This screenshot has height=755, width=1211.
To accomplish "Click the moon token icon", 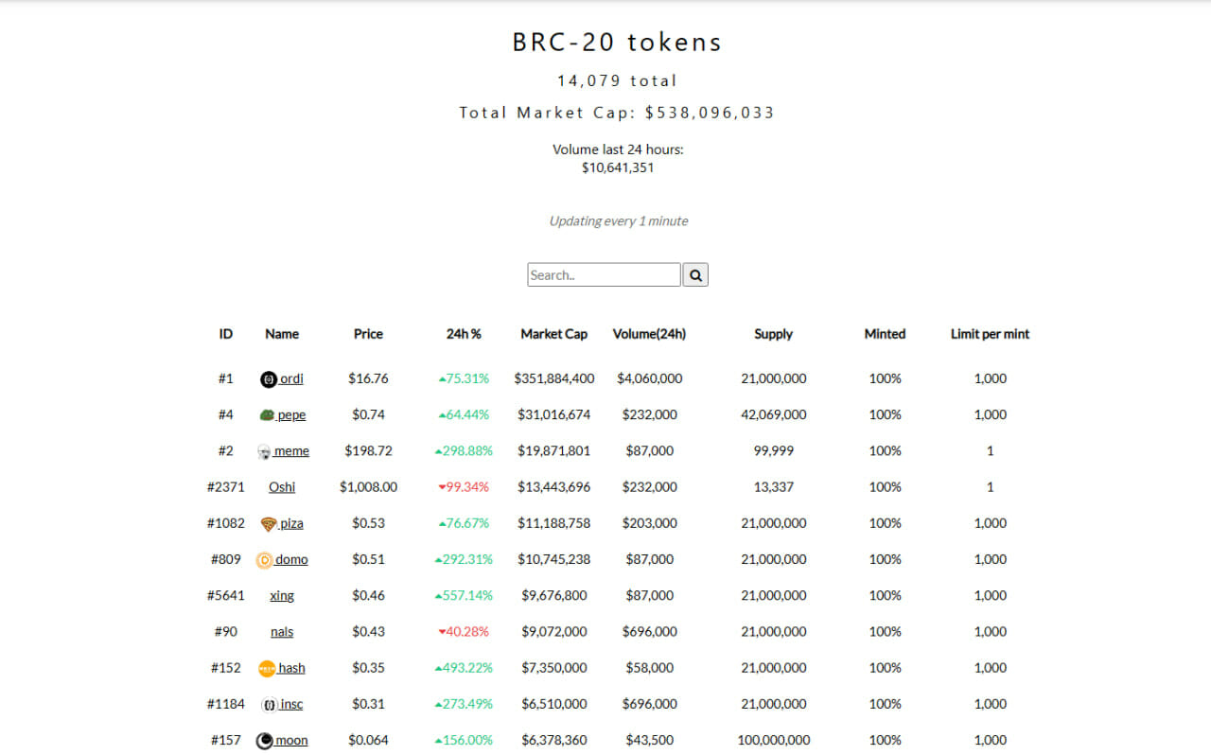I will pos(265,741).
